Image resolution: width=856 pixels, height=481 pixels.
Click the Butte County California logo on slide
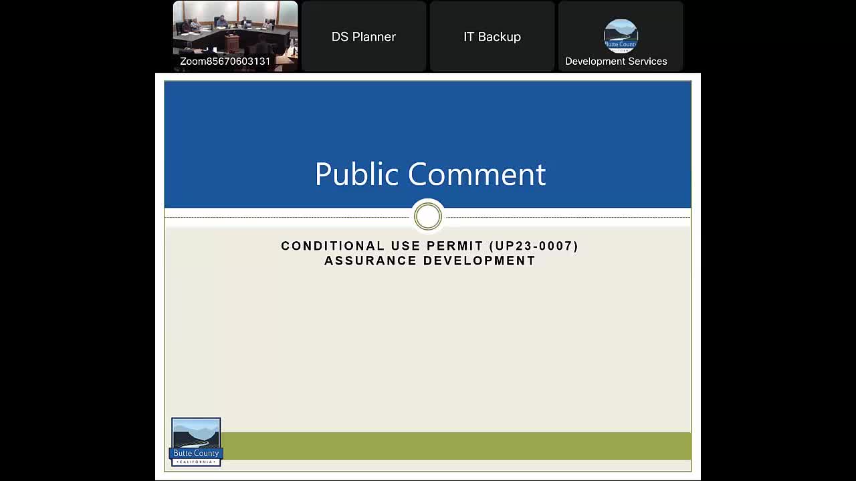196,442
